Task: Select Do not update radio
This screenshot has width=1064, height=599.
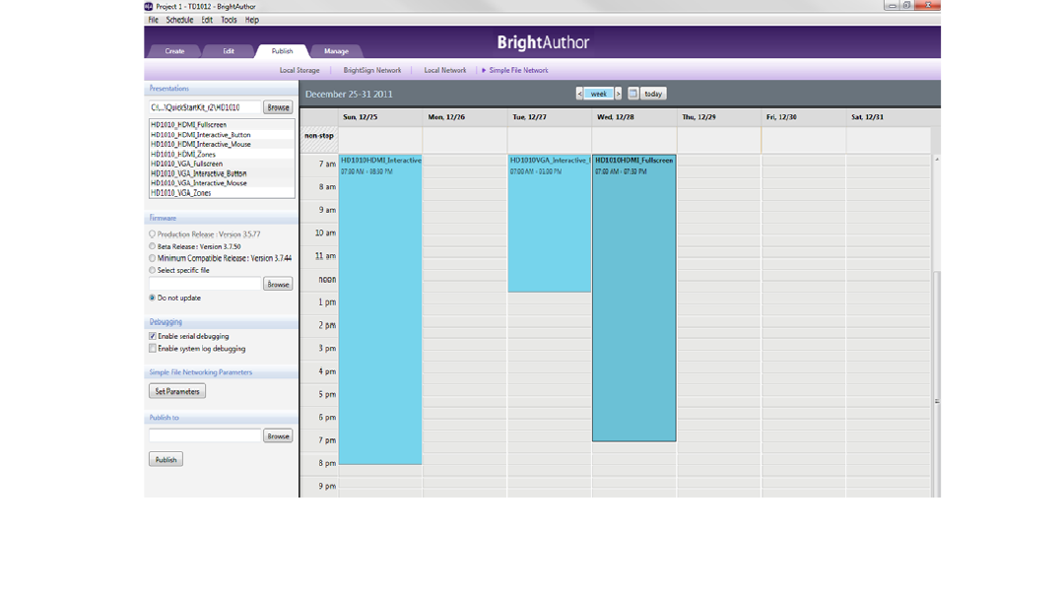Action: coord(153,298)
